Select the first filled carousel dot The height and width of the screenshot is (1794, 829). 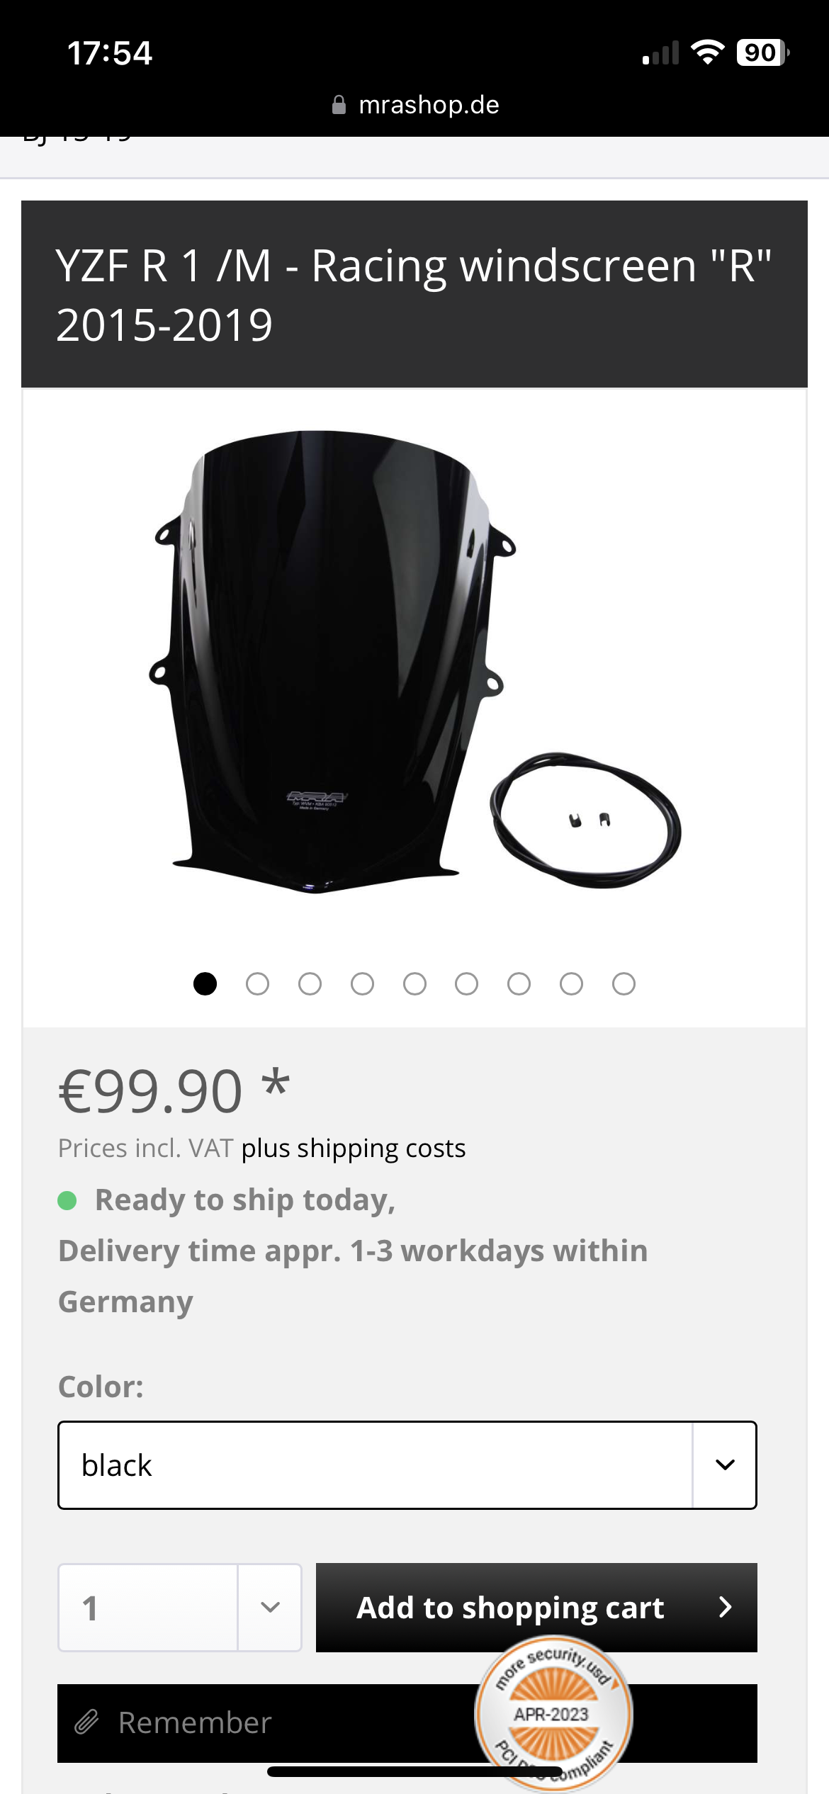[x=205, y=983]
